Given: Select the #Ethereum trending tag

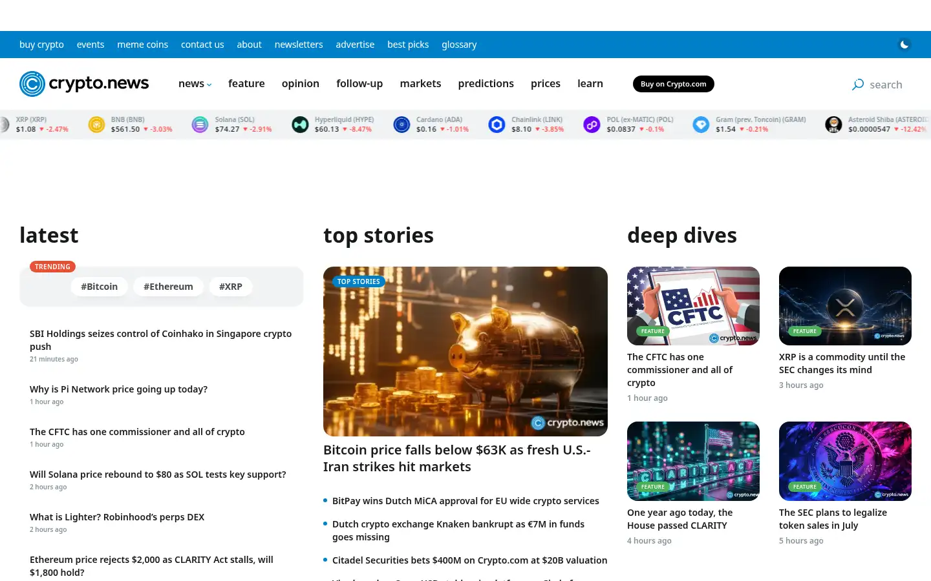Looking at the screenshot, I should pos(168,287).
